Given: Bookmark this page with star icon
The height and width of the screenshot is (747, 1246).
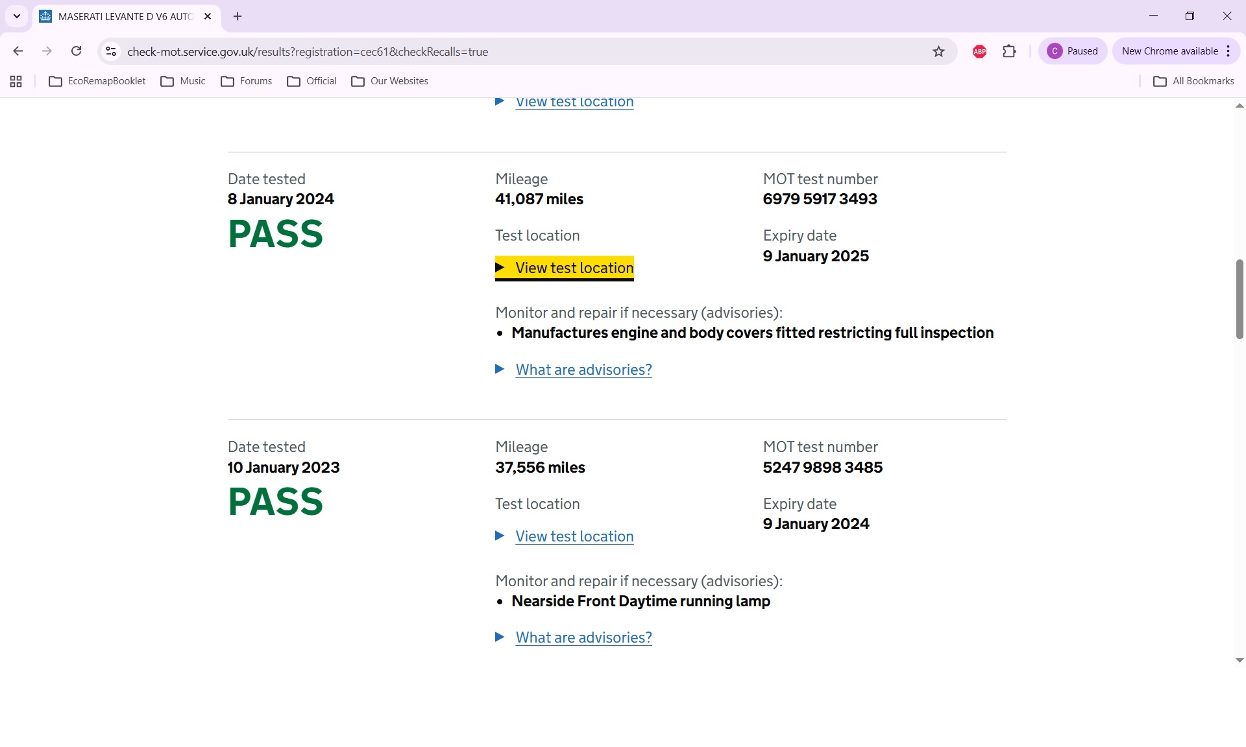Looking at the screenshot, I should coord(938,51).
